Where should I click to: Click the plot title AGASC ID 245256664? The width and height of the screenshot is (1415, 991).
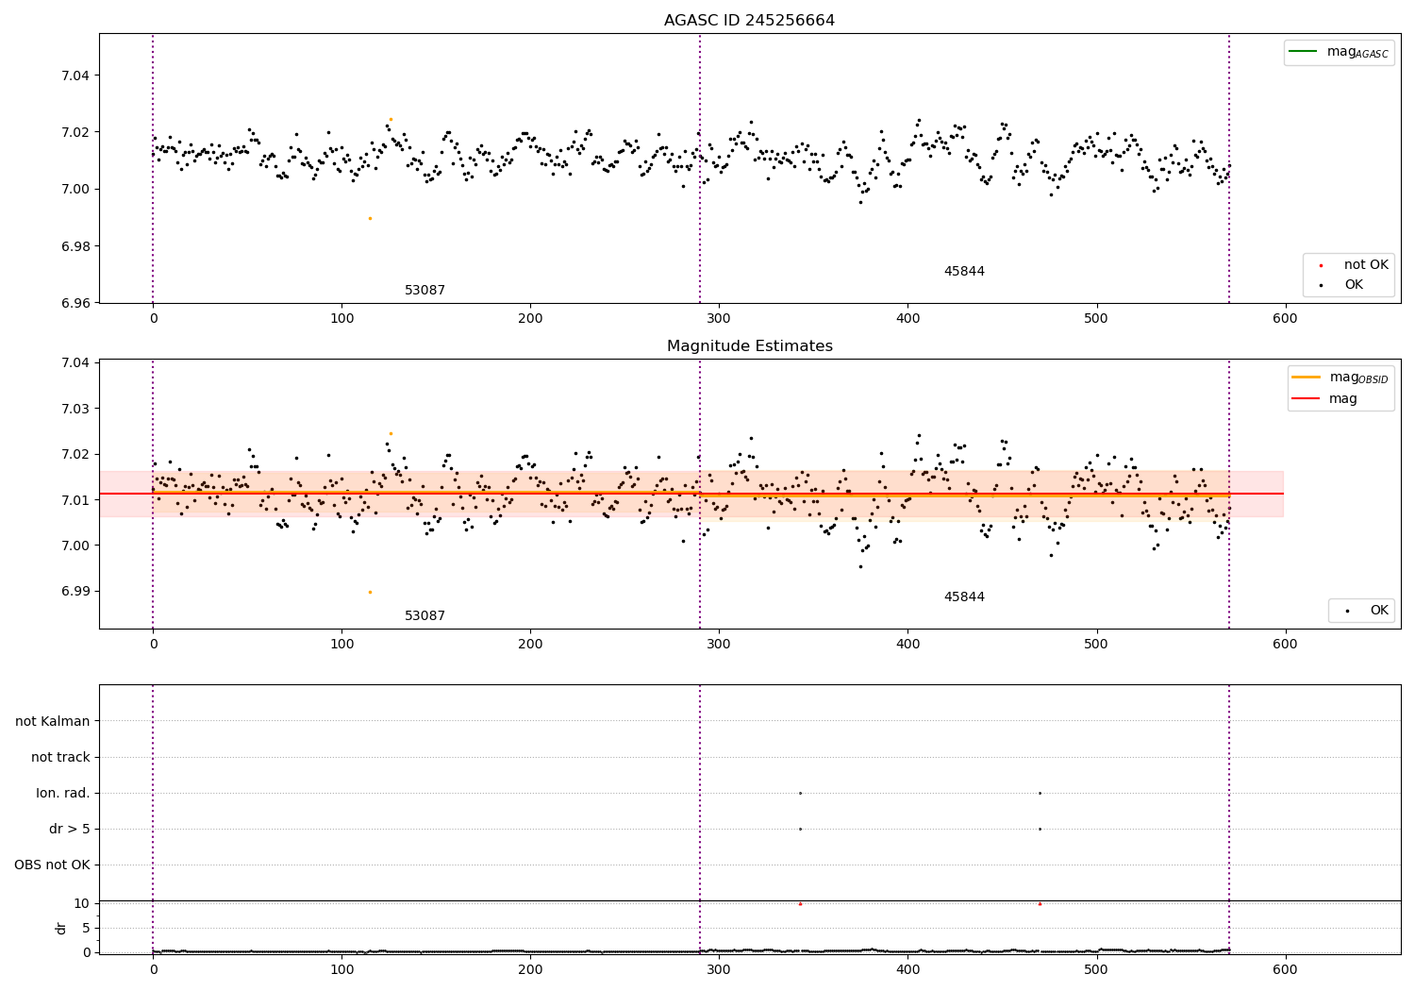pos(749,21)
